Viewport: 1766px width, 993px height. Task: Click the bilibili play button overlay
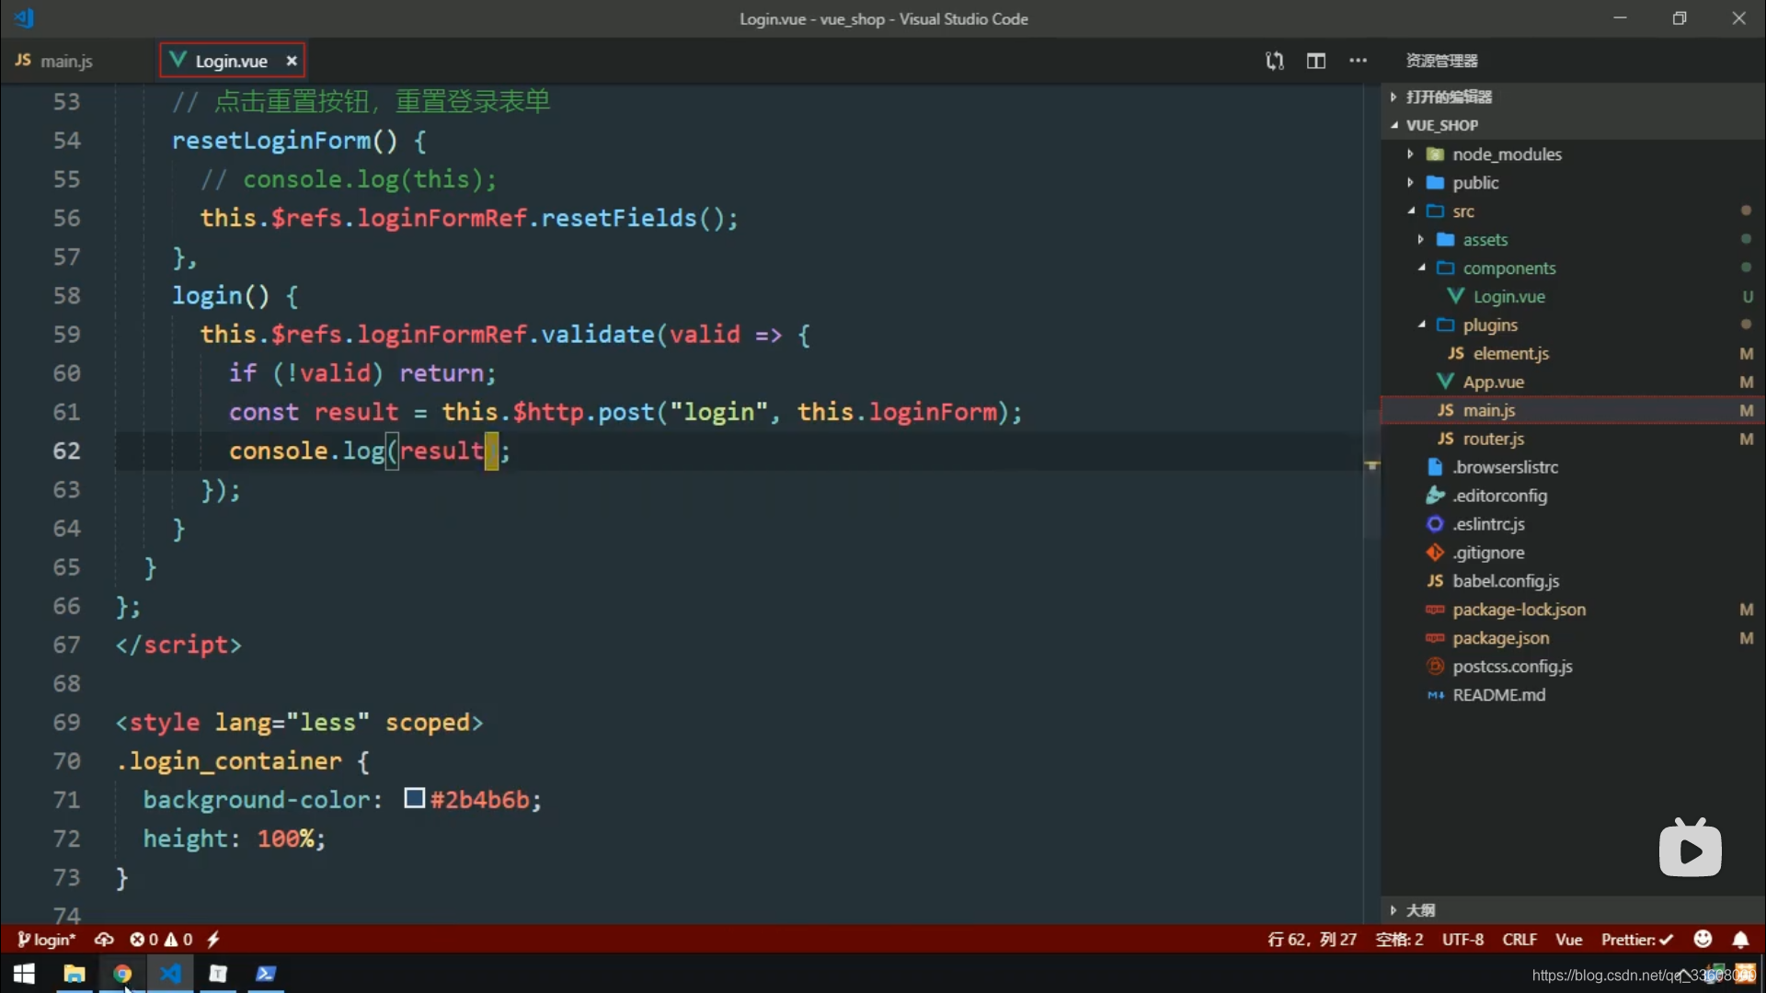click(1691, 849)
